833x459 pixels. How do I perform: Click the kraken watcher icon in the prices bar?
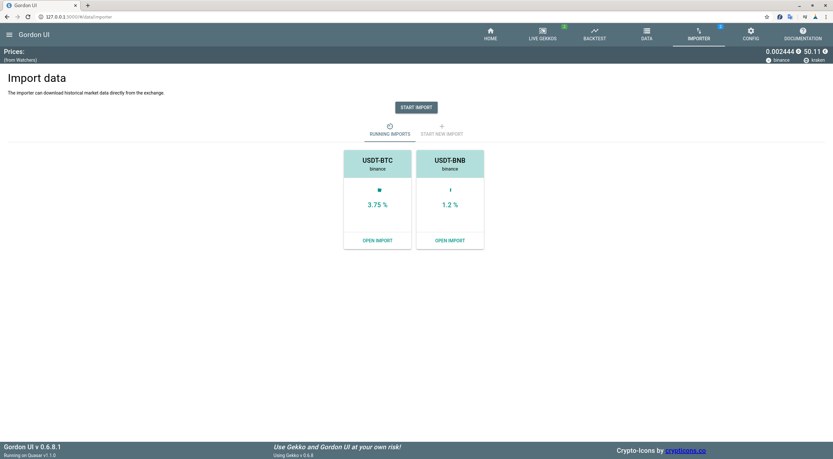tap(806, 60)
